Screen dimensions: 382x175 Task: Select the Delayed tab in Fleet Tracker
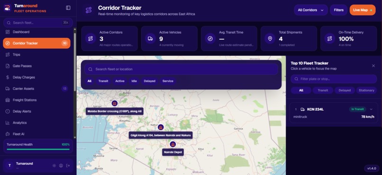[x=345, y=90]
